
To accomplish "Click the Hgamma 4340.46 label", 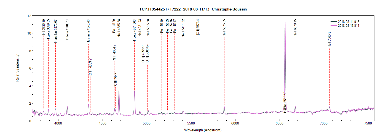I will pos(88,31).
